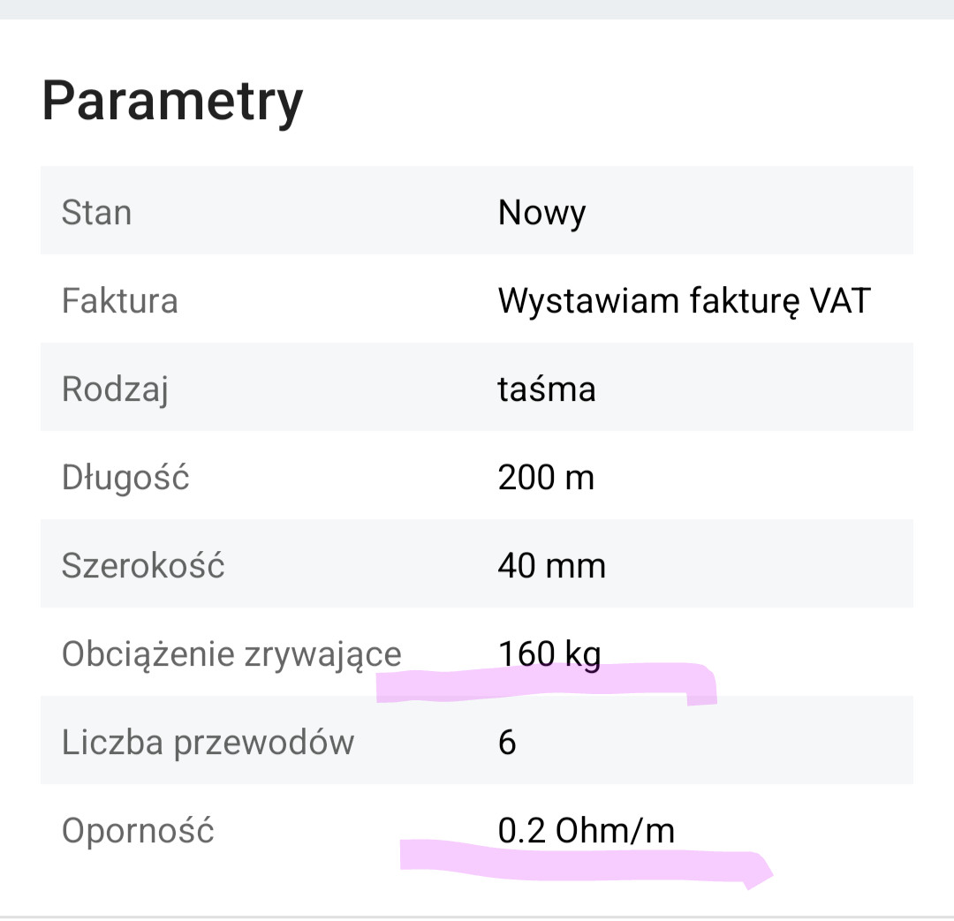Click the Szerokość parameter label
Image resolution: width=954 pixels, height=921 pixels.
coord(143,566)
